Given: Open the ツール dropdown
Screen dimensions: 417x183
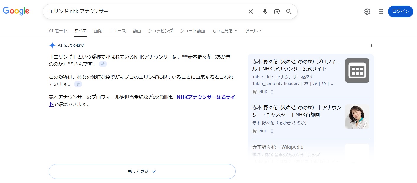Looking at the screenshot, I should point(253,31).
